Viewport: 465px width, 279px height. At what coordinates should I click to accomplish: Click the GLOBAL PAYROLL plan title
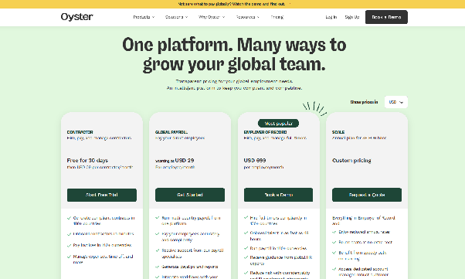171,132
